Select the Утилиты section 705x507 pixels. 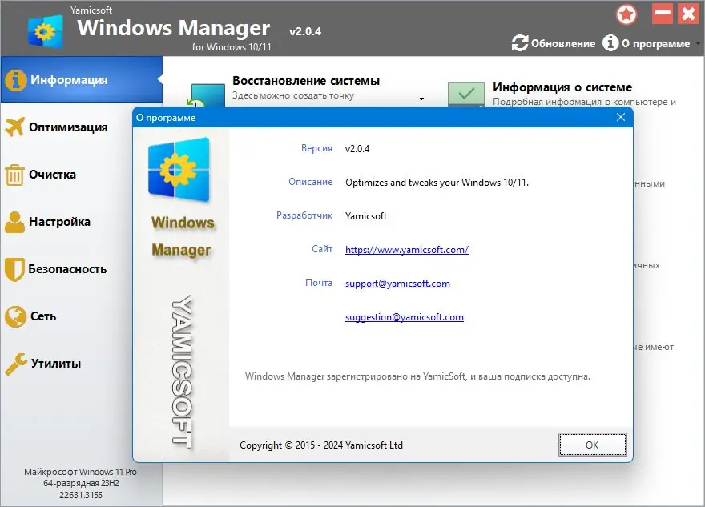(56, 364)
